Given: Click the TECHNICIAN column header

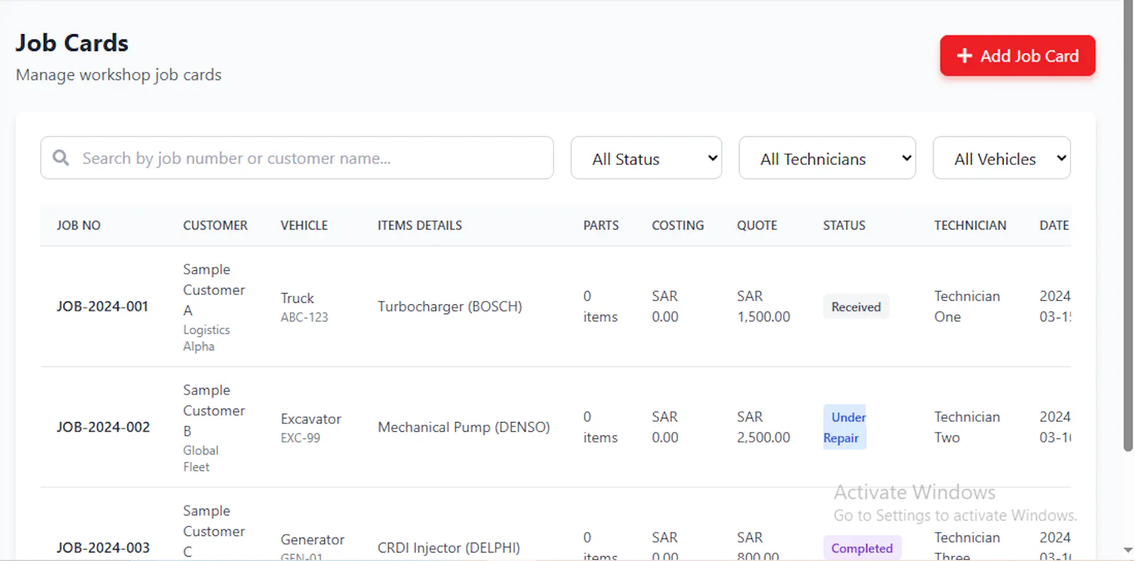Looking at the screenshot, I should tap(970, 226).
